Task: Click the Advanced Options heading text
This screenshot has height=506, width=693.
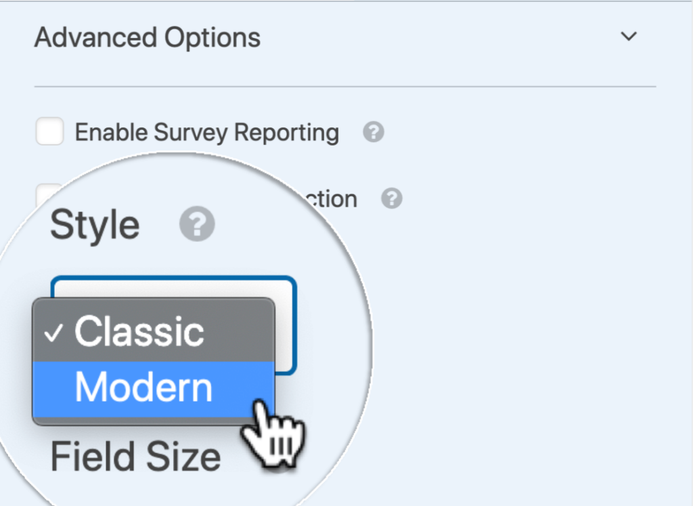Action: [147, 38]
